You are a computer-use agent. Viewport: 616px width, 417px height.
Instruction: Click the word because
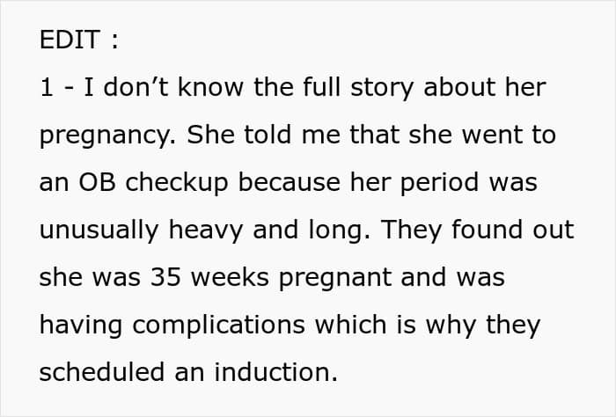(x=290, y=182)
